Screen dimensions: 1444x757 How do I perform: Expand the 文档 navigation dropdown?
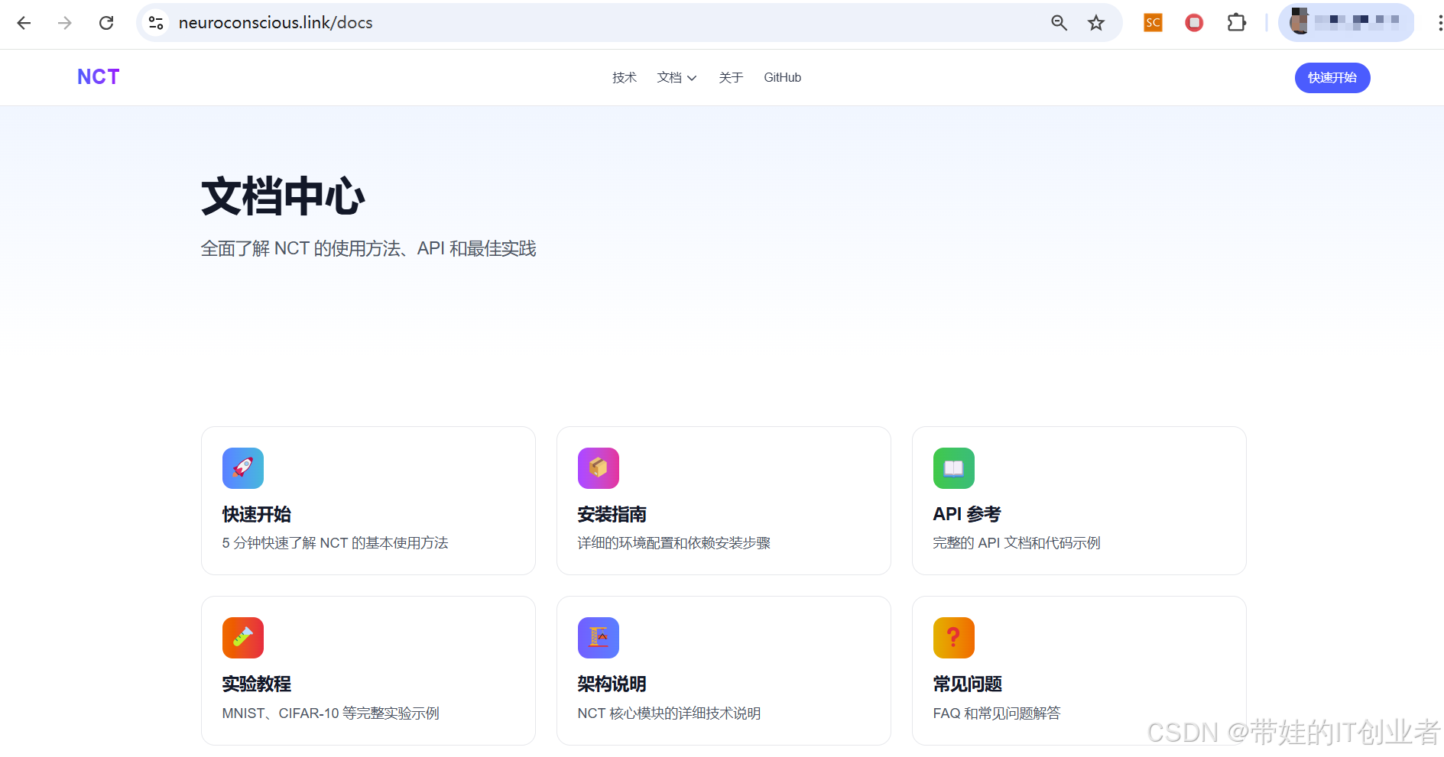[676, 77]
